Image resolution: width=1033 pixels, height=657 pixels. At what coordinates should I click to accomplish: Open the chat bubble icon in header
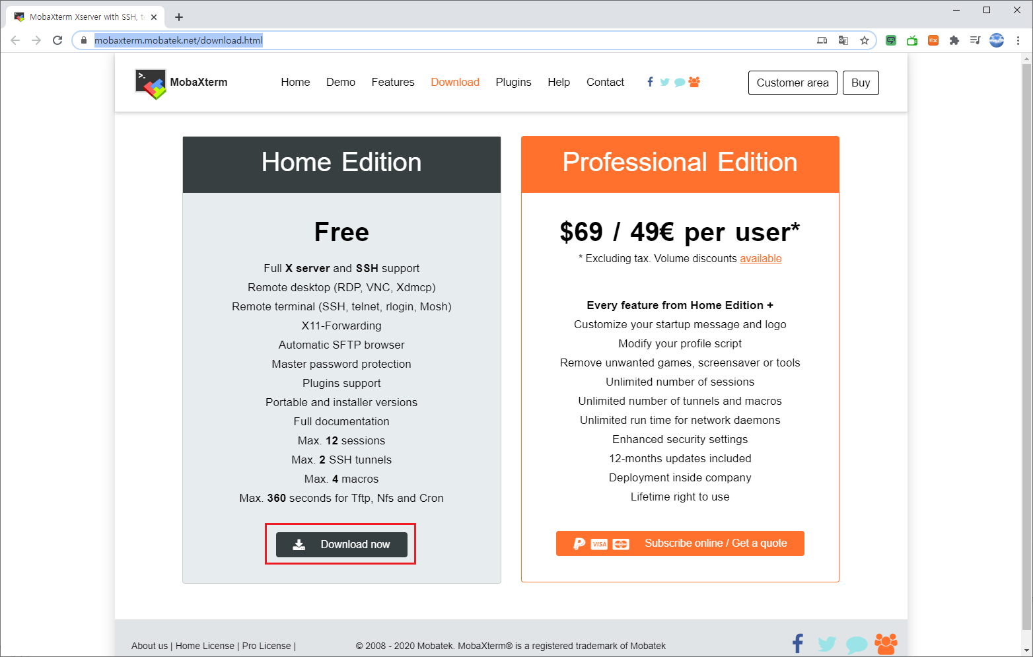(x=680, y=83)
